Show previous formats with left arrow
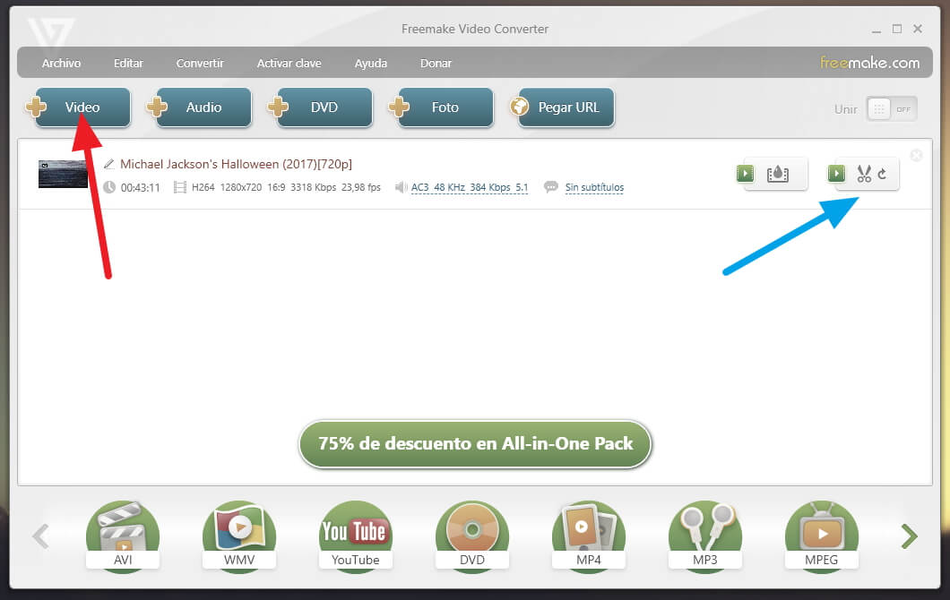Image resolution: width=950 pixels, height=600 pixels. (40, 536)
